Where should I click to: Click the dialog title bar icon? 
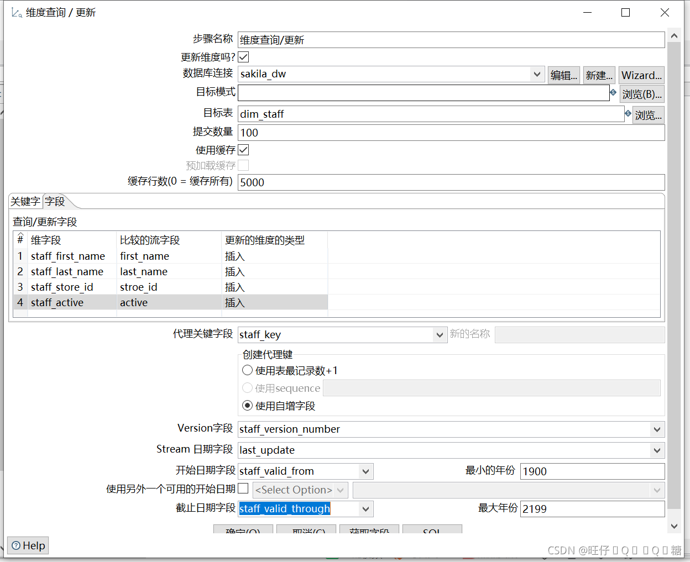pos(17,13)
